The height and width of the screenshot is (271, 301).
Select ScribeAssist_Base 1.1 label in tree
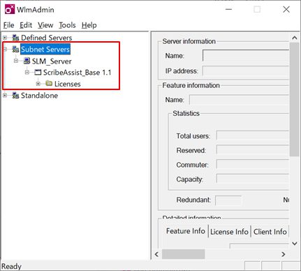[77, 73]
